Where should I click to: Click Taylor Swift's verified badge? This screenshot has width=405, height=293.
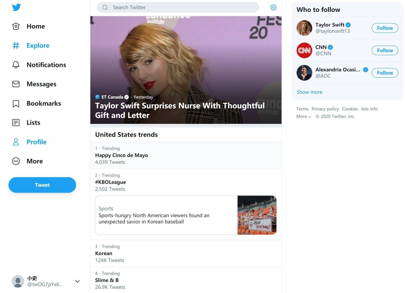point(348,25)
